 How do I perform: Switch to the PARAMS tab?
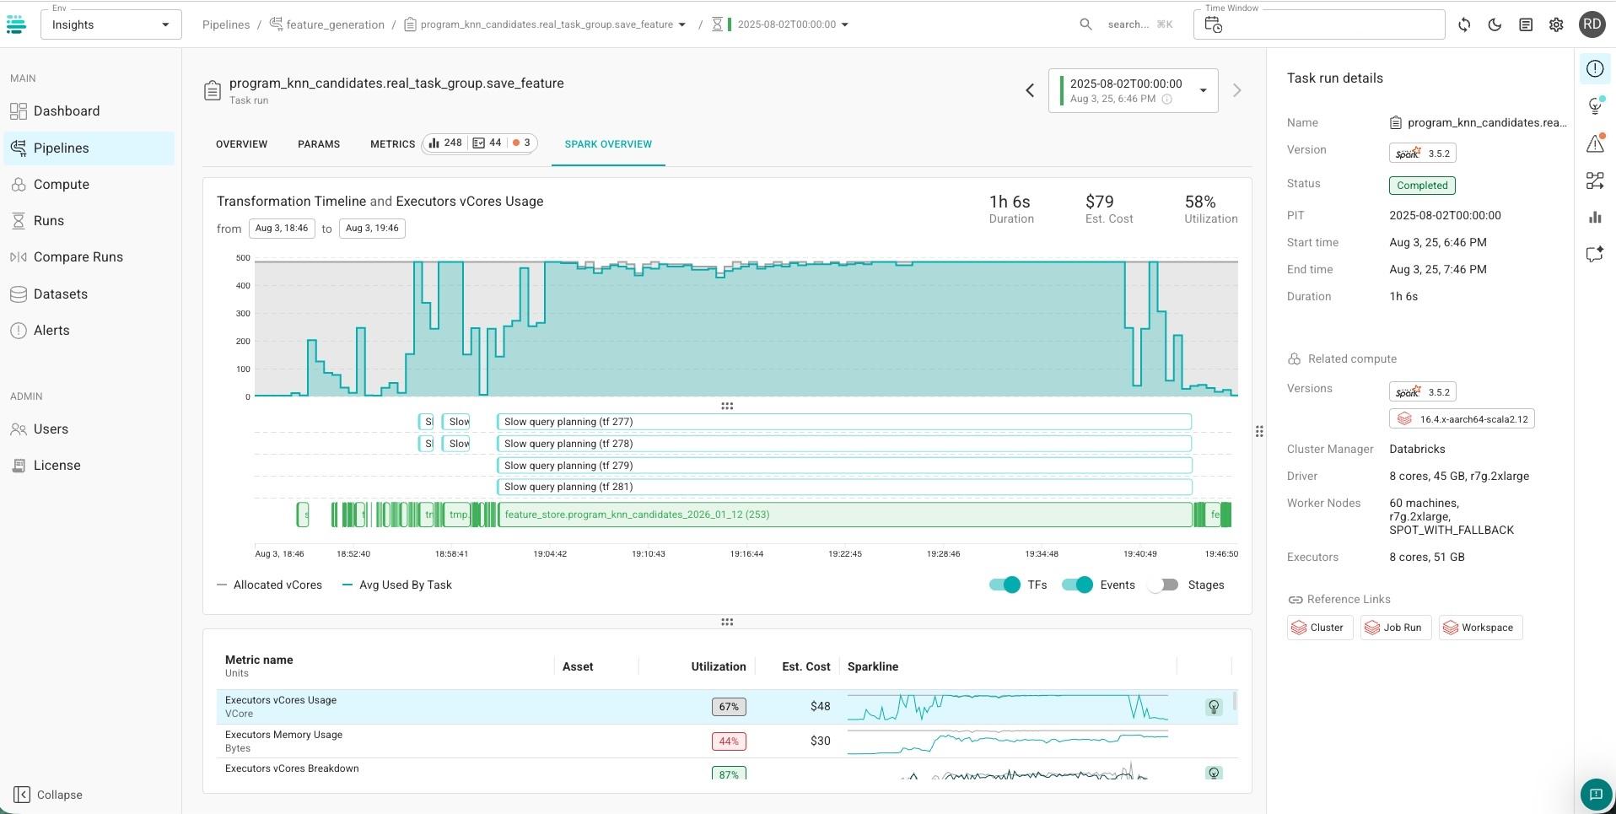(319, 144)
